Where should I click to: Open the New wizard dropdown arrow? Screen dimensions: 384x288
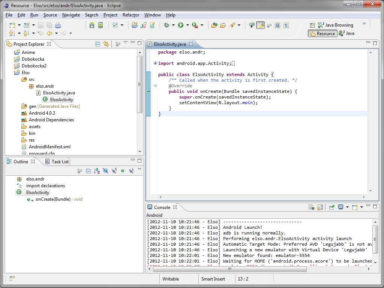click(x=19, y=25)
